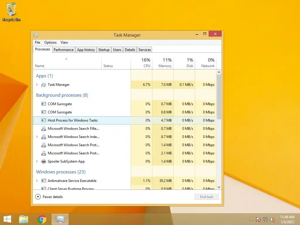This screenshot has width=300, height=225.
Task: Switch to the Details tab
Action: click(x=130, y=50)
